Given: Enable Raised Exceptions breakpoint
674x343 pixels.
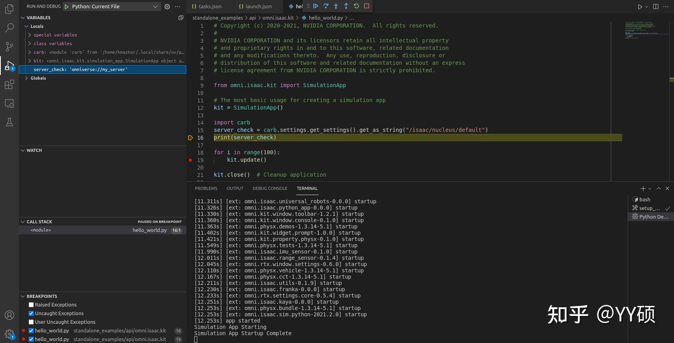Looking at the screenshot, I should [x=31, y=305].
